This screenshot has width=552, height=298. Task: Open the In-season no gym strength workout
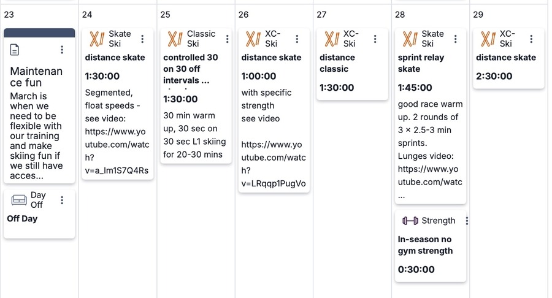pyautogui.click(x=425, y=245)
